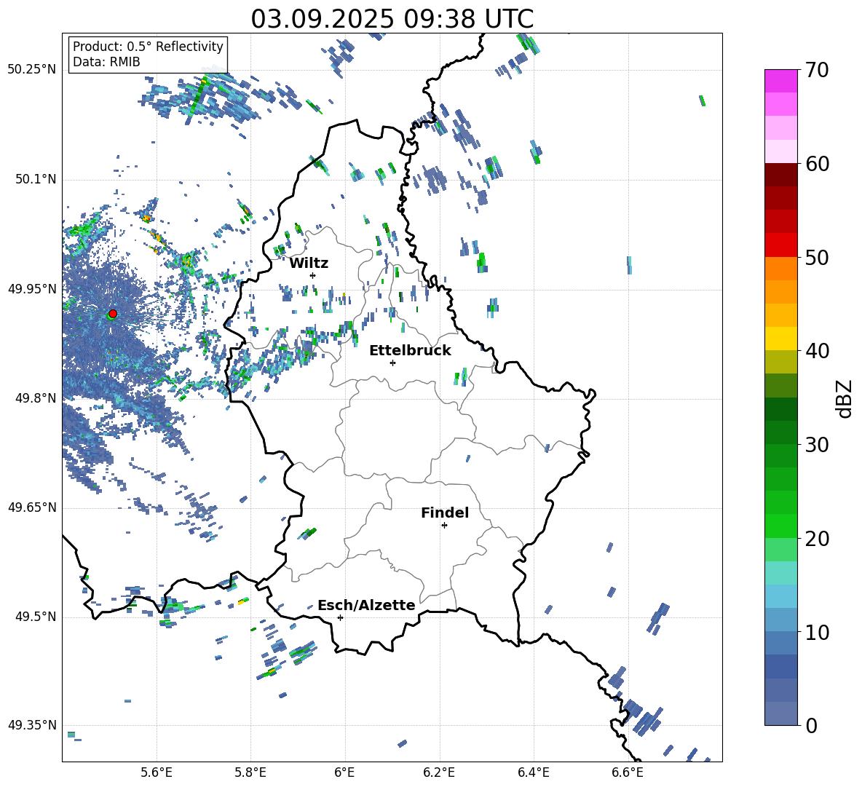Viewport: 862px width, 787px height.
Task: Click the Ettelbruck city label
Action: (x=410, y=350)
